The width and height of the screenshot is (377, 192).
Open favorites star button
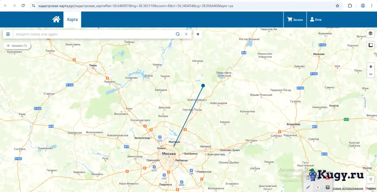pos(198,34)
